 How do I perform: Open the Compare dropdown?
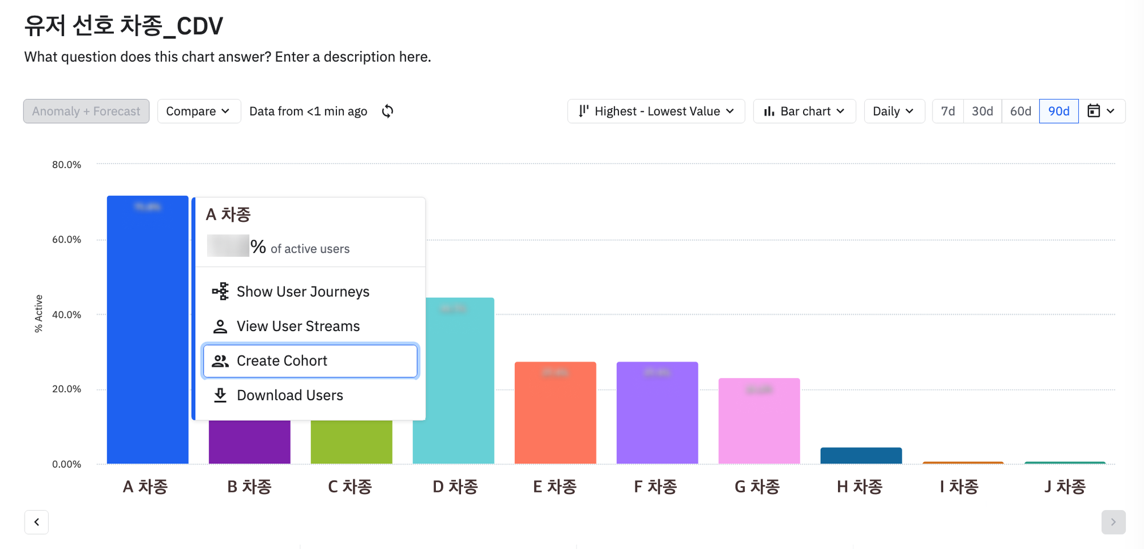pyautogui.click(x=198, y=111)
